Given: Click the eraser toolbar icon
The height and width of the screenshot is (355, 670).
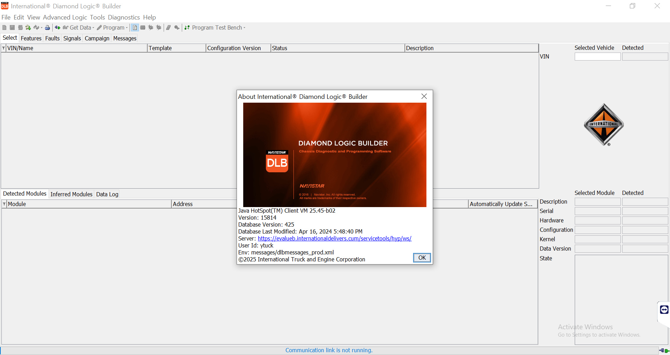Looking at the screenshot, I should coord(169,27).
